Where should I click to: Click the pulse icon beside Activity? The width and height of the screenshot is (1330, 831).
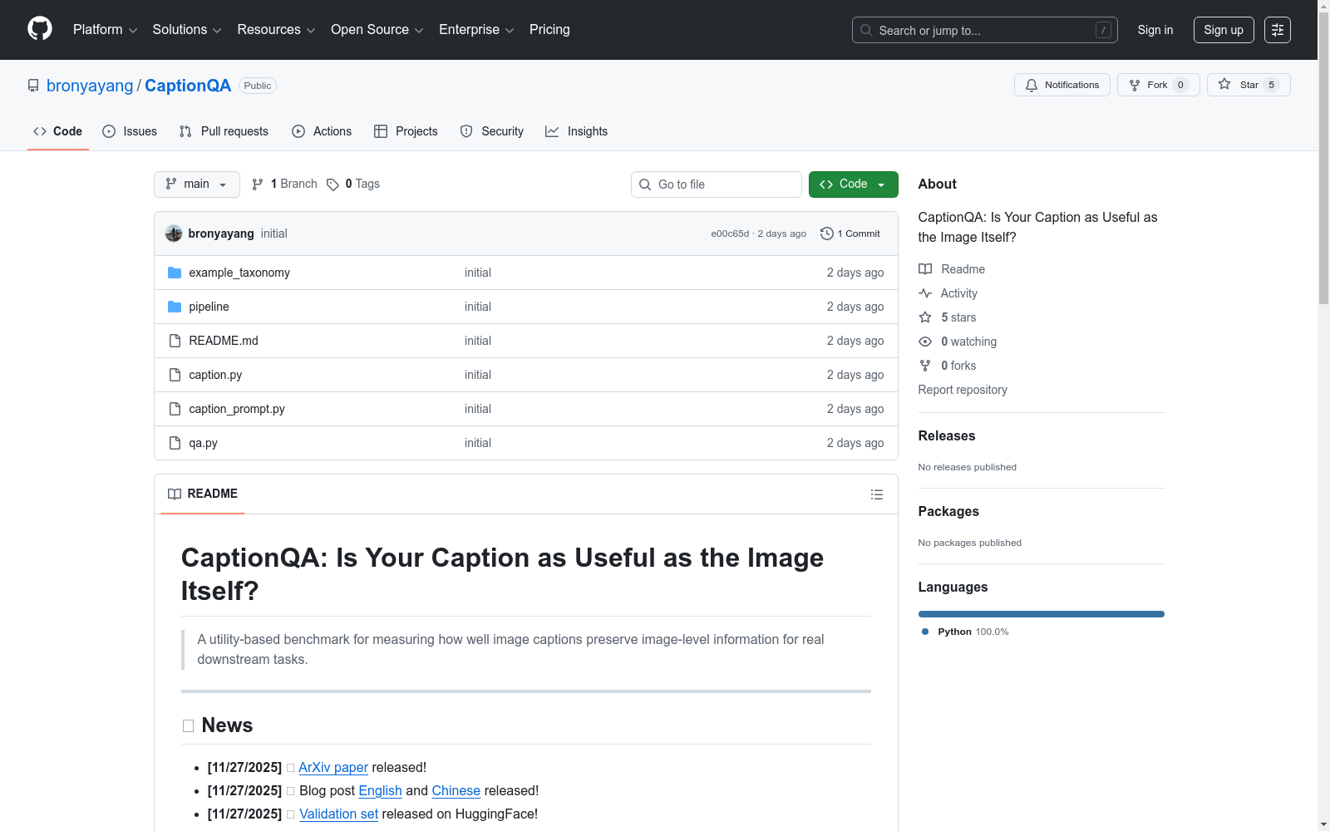pos(925,293)
